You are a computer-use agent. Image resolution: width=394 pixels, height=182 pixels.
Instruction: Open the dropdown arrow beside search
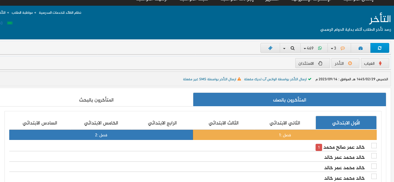(x=284, y=48)
